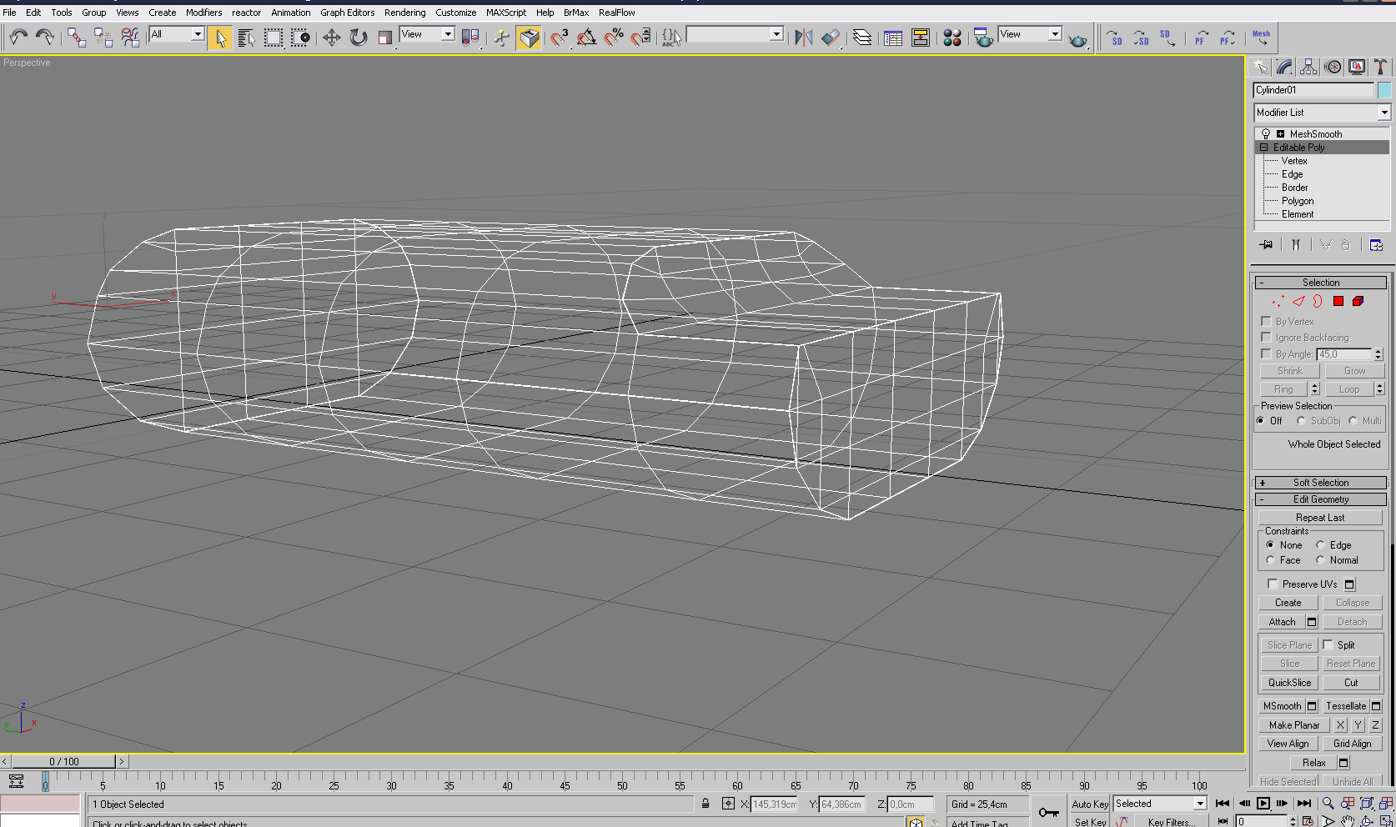Screen dimensions: 1396x827
Task: Click the Mirror tool icon
Action: [x=804, y=38]
